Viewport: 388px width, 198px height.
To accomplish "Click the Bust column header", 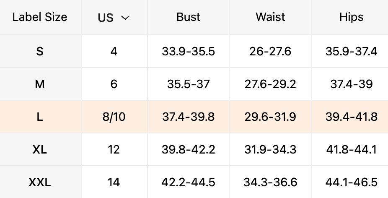I will (x=188, y=17).
